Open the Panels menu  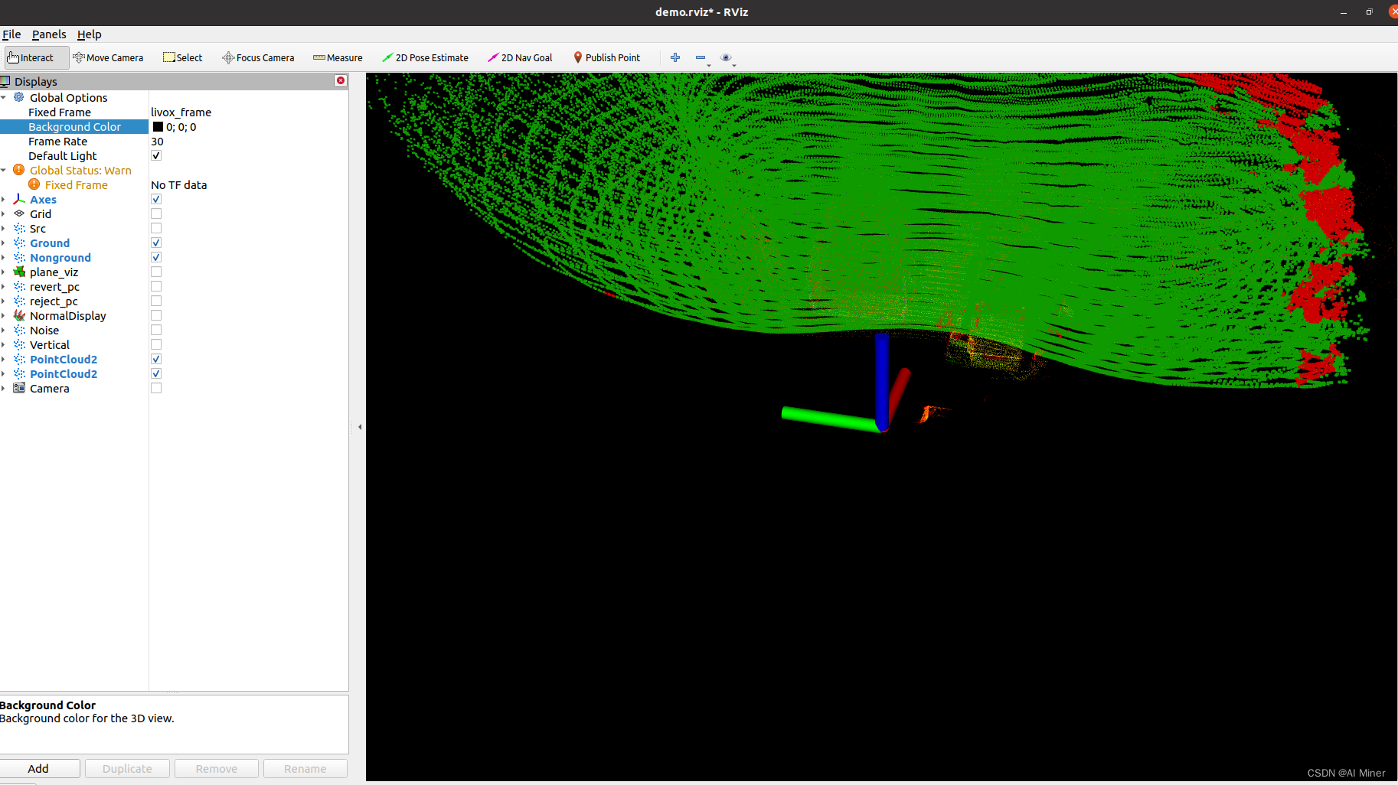[x=49, y=34]
